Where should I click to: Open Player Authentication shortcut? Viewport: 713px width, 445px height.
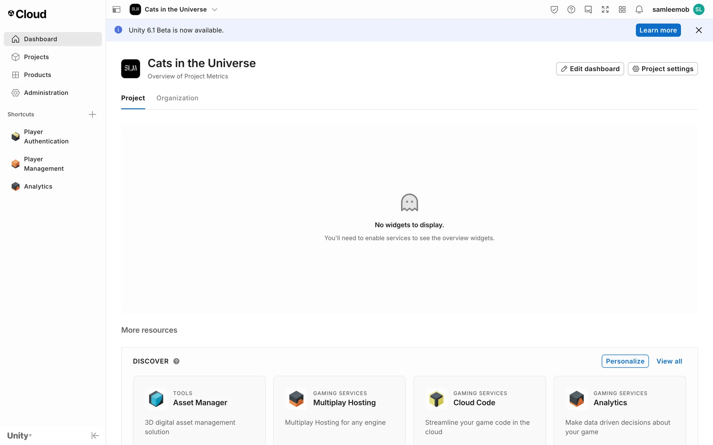[x=46, y=136]
